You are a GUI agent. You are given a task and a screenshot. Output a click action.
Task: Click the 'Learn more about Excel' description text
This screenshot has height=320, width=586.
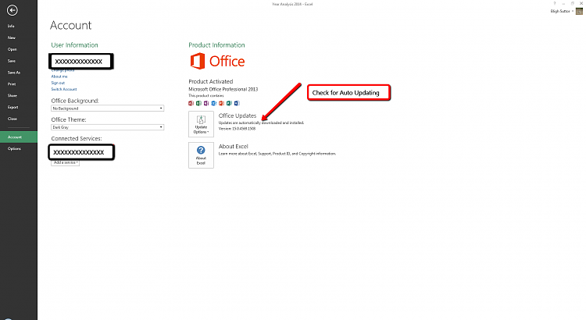point(277,154)
